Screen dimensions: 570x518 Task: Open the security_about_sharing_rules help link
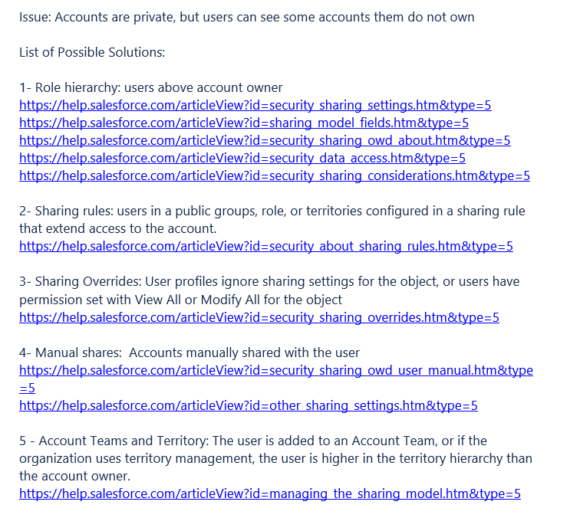pyautogui.click(x=266, y=246)
